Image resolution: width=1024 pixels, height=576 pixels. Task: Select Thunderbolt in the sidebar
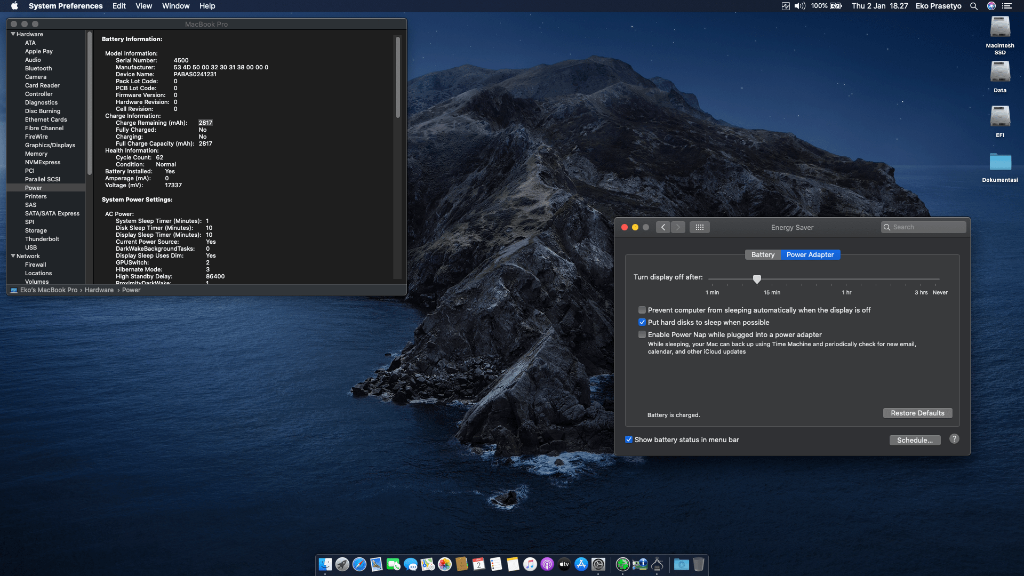tap(42, 239)
